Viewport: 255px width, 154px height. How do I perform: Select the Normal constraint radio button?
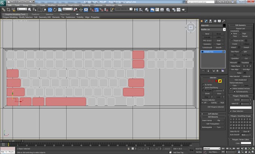pos(241,36)
